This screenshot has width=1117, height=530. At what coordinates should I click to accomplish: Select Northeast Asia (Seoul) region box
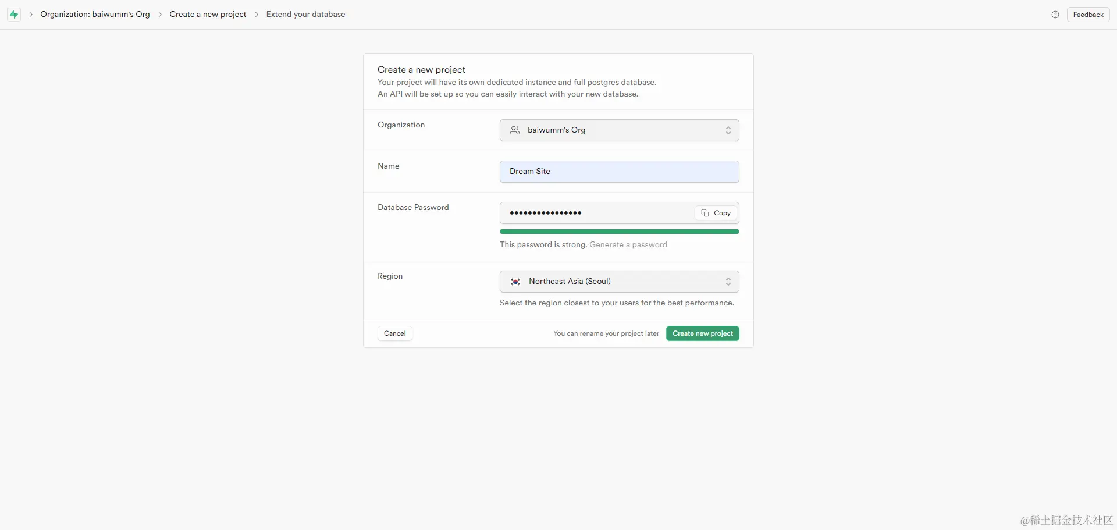coord(620,282)
